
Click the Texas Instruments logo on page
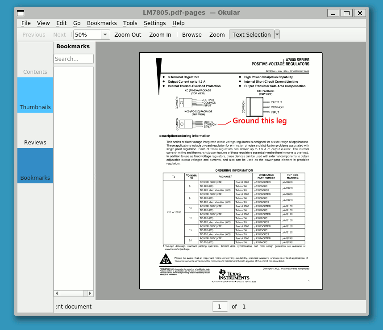pos(234,275)
